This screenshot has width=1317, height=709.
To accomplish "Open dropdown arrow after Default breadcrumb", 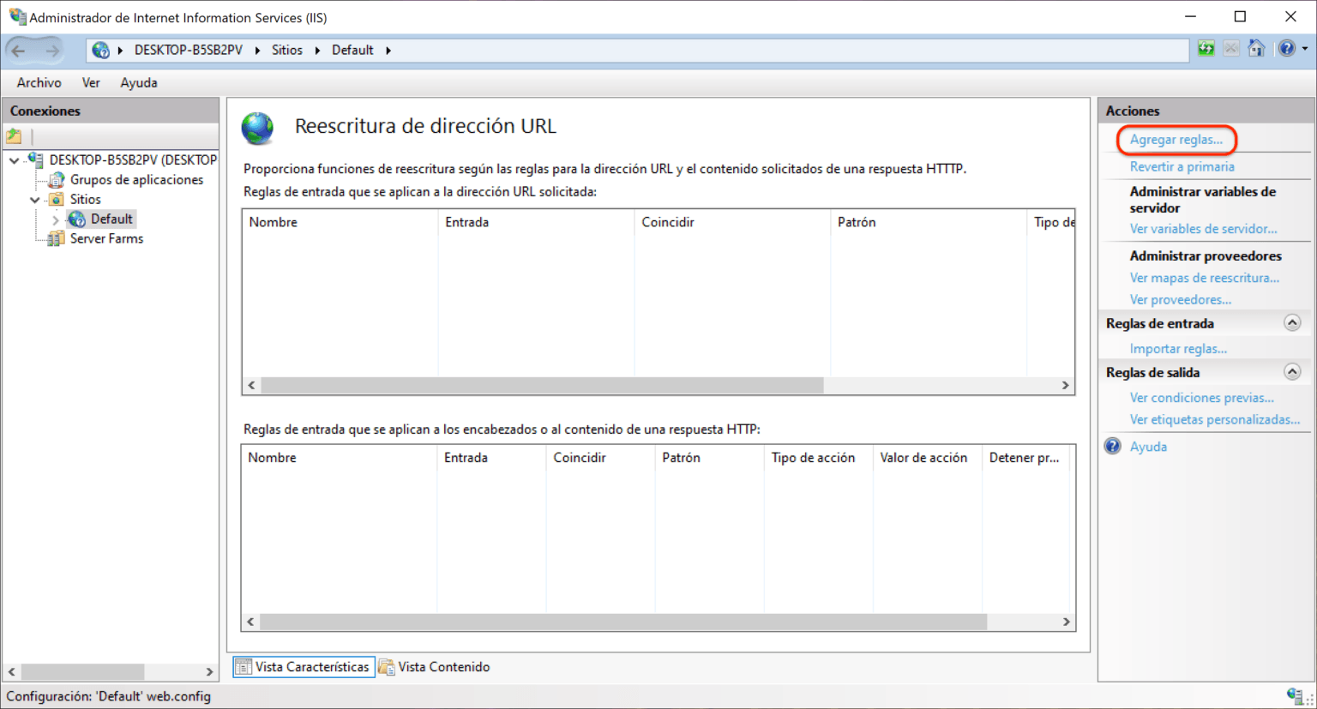I will point(388,51).
